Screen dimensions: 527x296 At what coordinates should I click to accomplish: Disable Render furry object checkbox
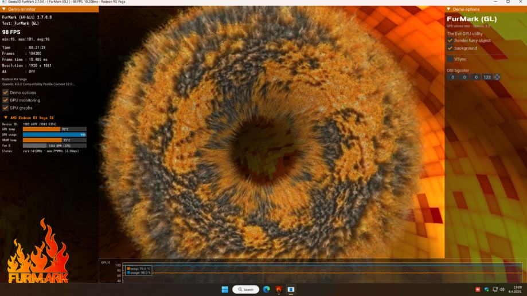(450, 40)
